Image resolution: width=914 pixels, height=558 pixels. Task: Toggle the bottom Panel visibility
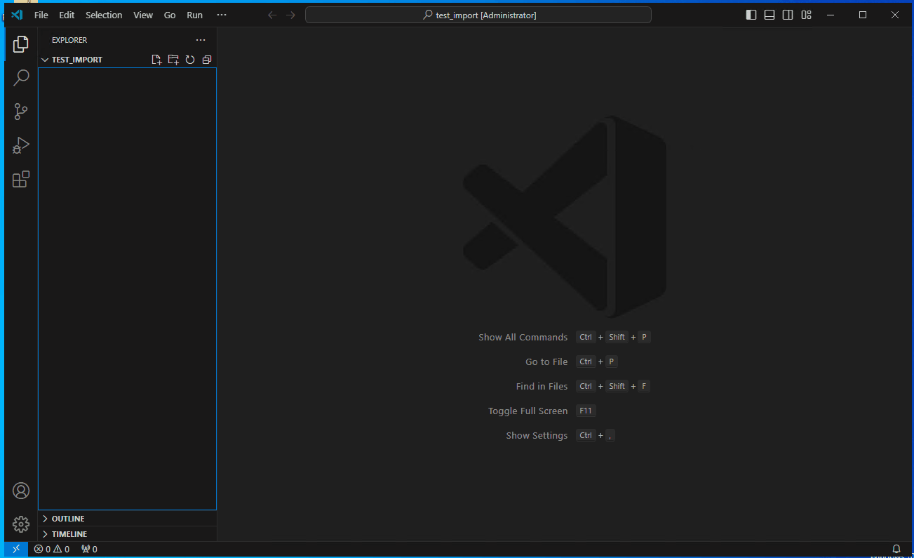tap(769, 14)
